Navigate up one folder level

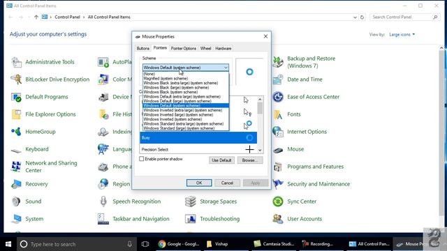tap(36, 17)
